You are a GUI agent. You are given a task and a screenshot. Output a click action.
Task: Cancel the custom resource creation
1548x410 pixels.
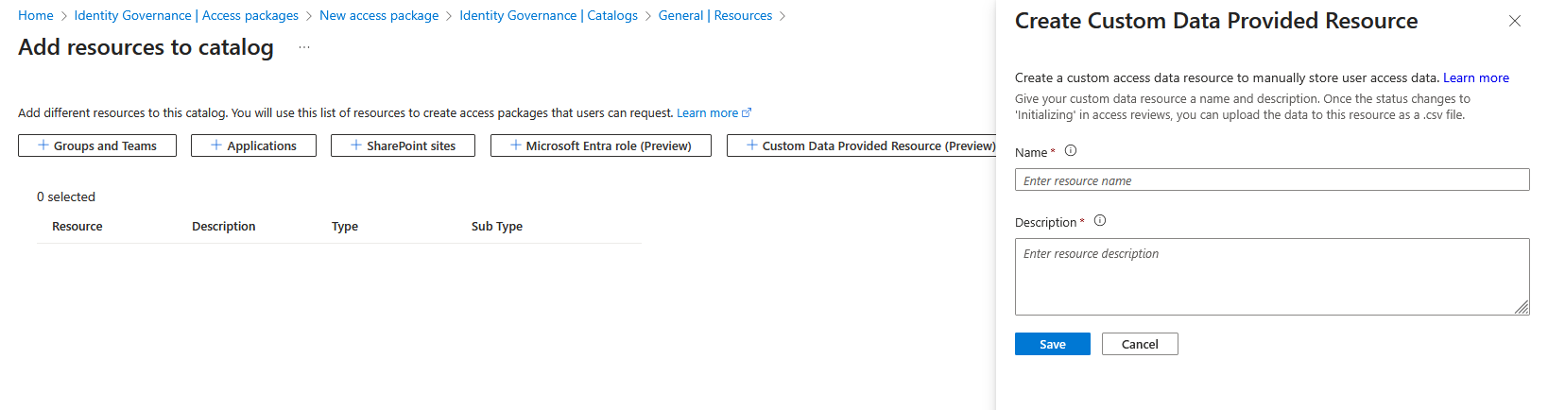click(1140, 344)
